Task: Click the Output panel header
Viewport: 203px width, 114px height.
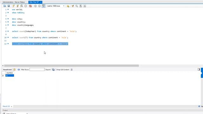Action: click(5, 110)
